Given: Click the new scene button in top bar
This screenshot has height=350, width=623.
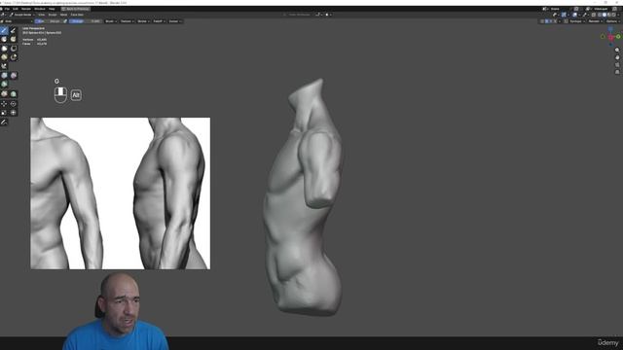Looking at the screenshot, I should (x=576, y=9).
